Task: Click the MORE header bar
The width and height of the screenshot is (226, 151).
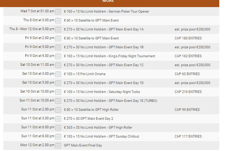Action: pos(110,3)
